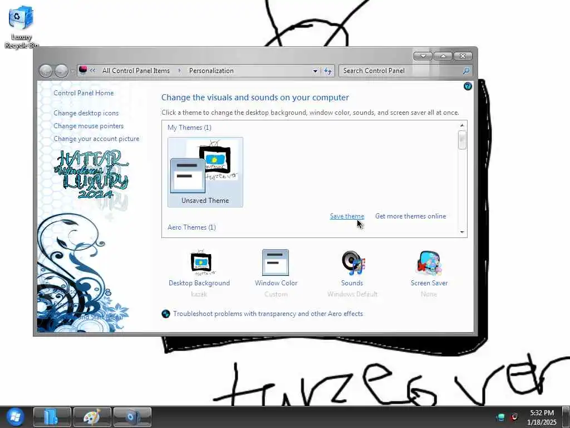Open the Desktop Background icon
This screenshot has height=428, width=570.
pos(202,263)
